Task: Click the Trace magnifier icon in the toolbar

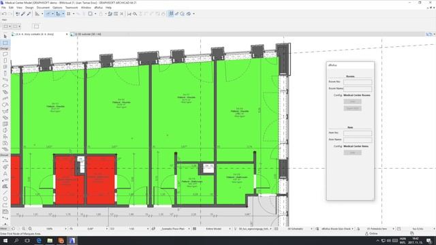Action: point(183,14)
